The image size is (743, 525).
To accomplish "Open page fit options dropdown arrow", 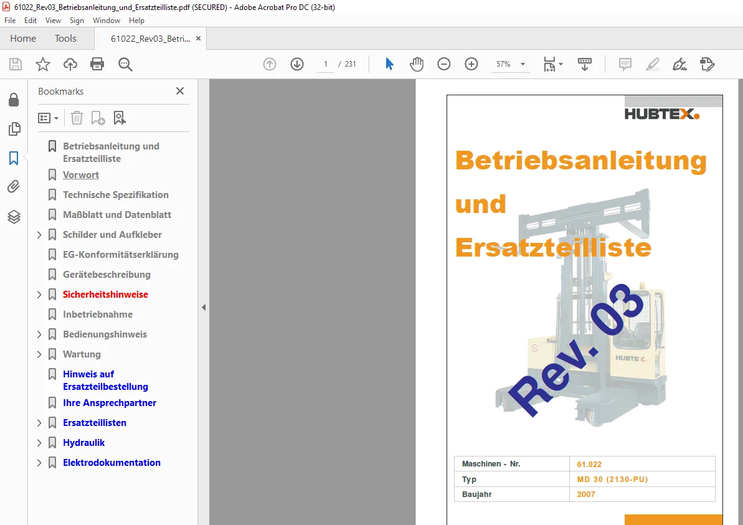I will pos(561,64).
